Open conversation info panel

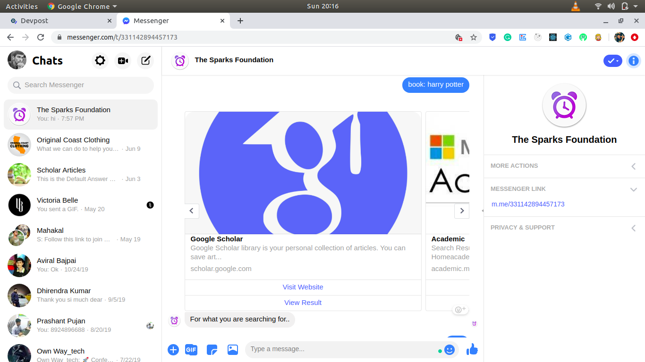[634, 61]
